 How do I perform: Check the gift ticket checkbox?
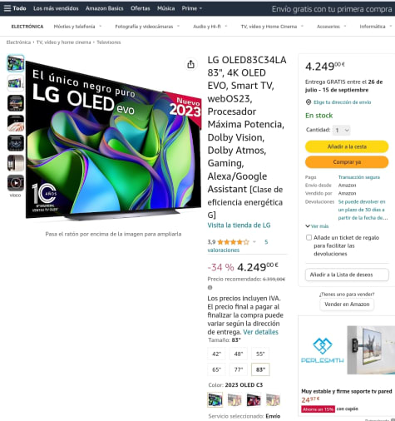tap(309, 238)
